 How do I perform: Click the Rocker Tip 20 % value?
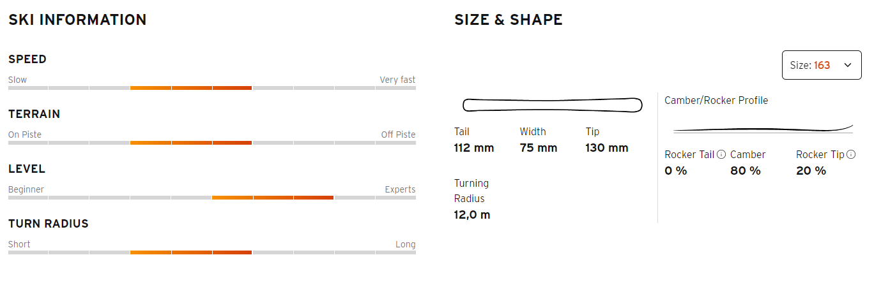click(x=811, y=171)
